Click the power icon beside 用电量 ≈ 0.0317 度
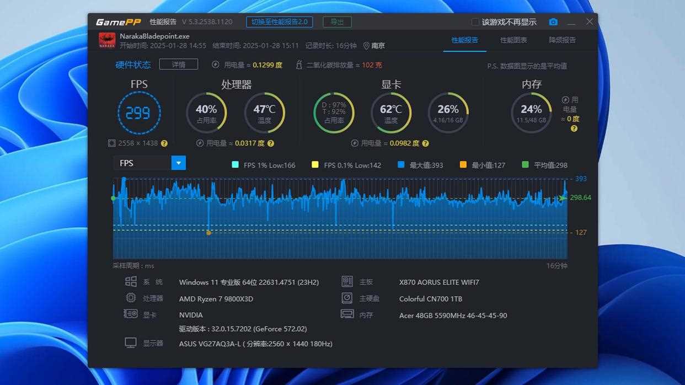 pos(200,143)
